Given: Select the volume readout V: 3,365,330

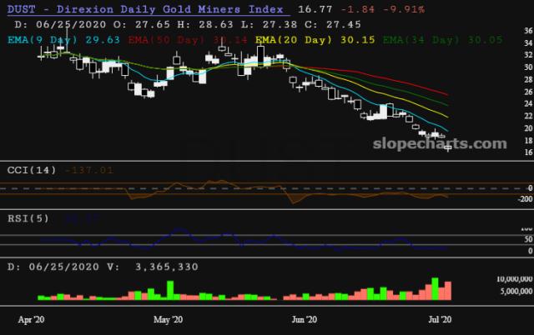Looking at the screenshot, I should 153,267.
